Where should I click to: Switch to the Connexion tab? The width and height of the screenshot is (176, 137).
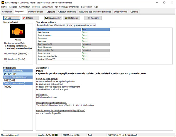pos(7,12)
